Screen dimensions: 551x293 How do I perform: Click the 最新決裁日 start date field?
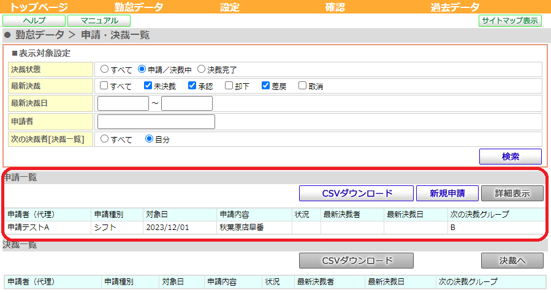[x=123, y=103]
